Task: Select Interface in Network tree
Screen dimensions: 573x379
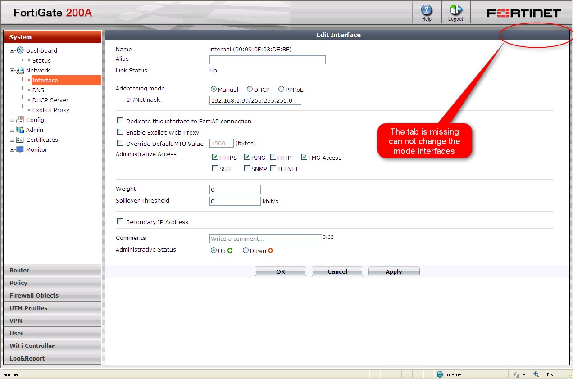Action: (x=66, y=80)
